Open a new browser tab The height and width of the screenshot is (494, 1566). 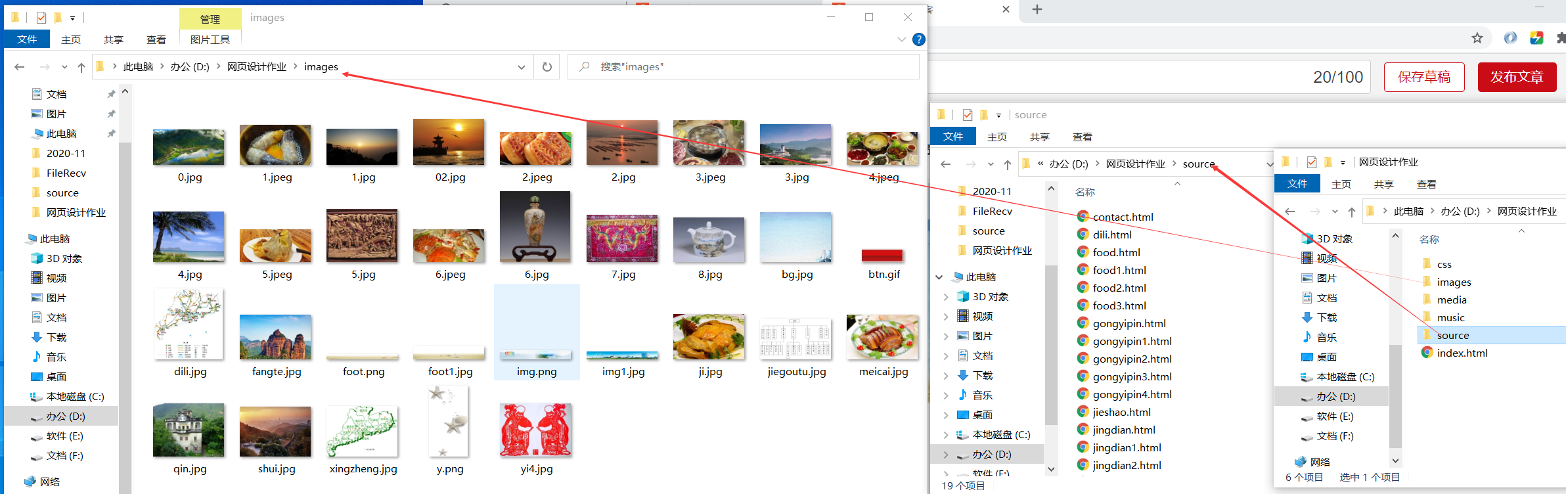1037,9
